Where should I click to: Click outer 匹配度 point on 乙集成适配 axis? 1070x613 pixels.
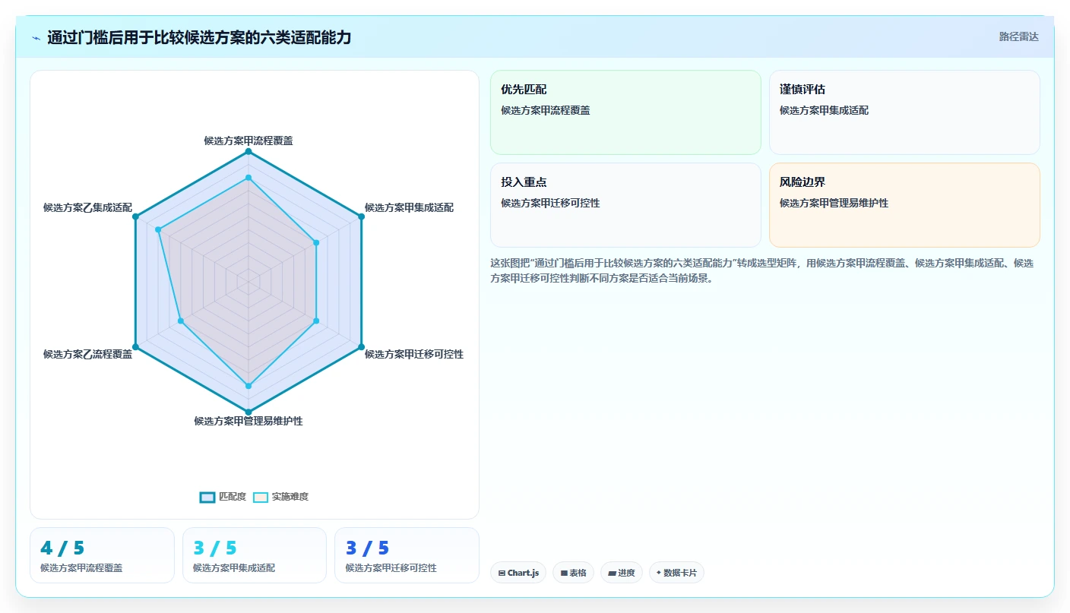click(x=135, y=216)
